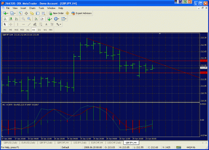This screenshot has height=150, width=209.
Task: Switch to bar chart display
Action: click(x=5, y=19)
